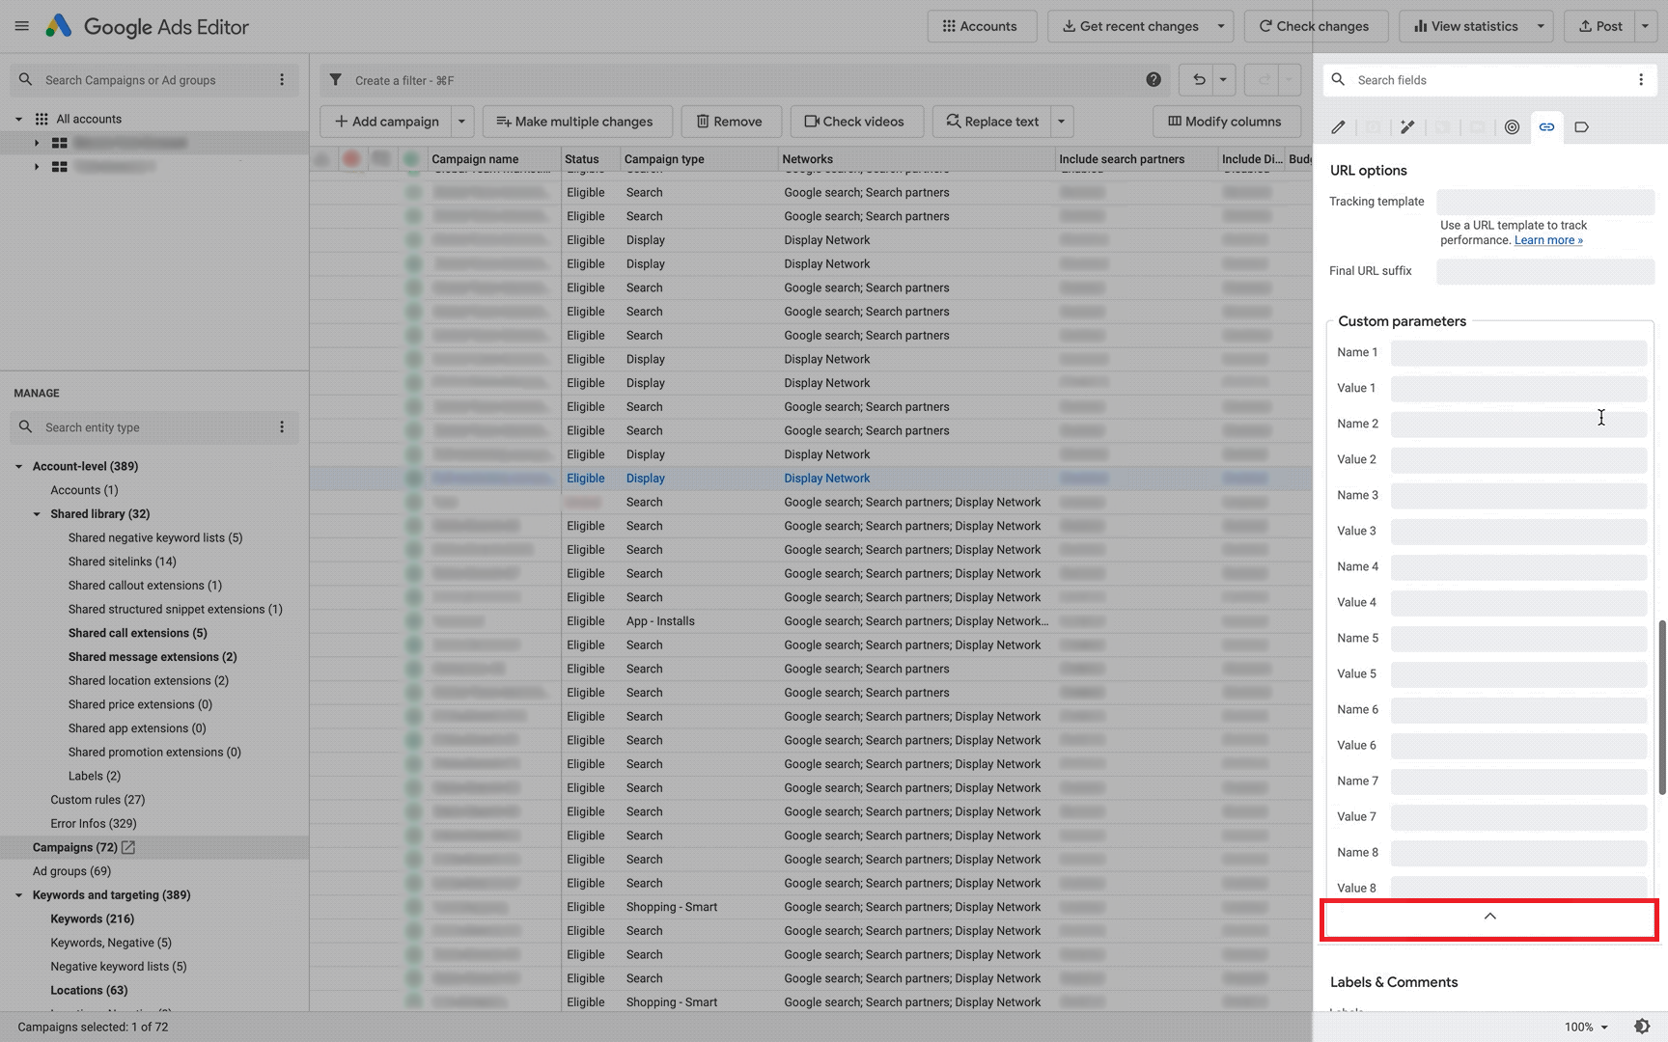Select the App - Installs campaign row
Viewport: 1668px width, 1042px height.
tap(810, 621)
